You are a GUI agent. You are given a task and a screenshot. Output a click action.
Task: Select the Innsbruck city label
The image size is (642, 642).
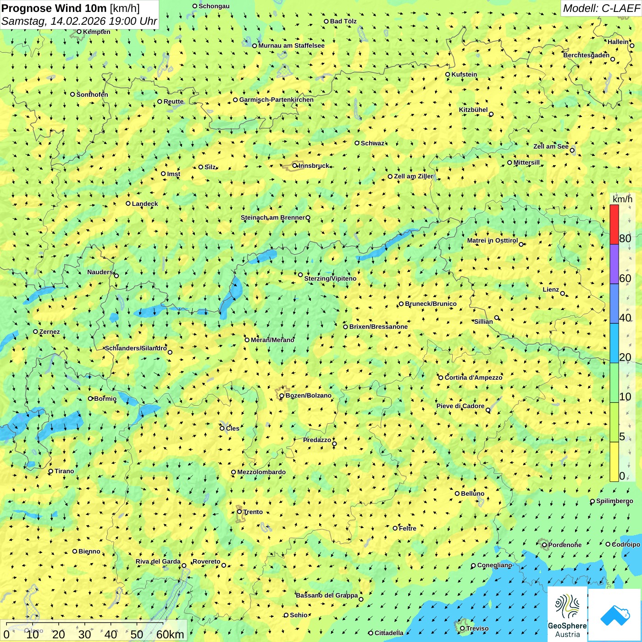314,166
